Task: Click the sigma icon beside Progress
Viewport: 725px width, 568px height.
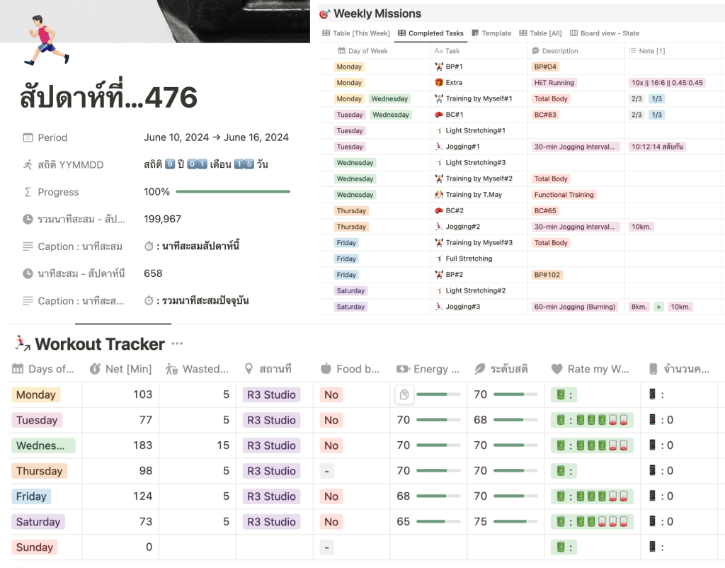Action: pos(28,192)
